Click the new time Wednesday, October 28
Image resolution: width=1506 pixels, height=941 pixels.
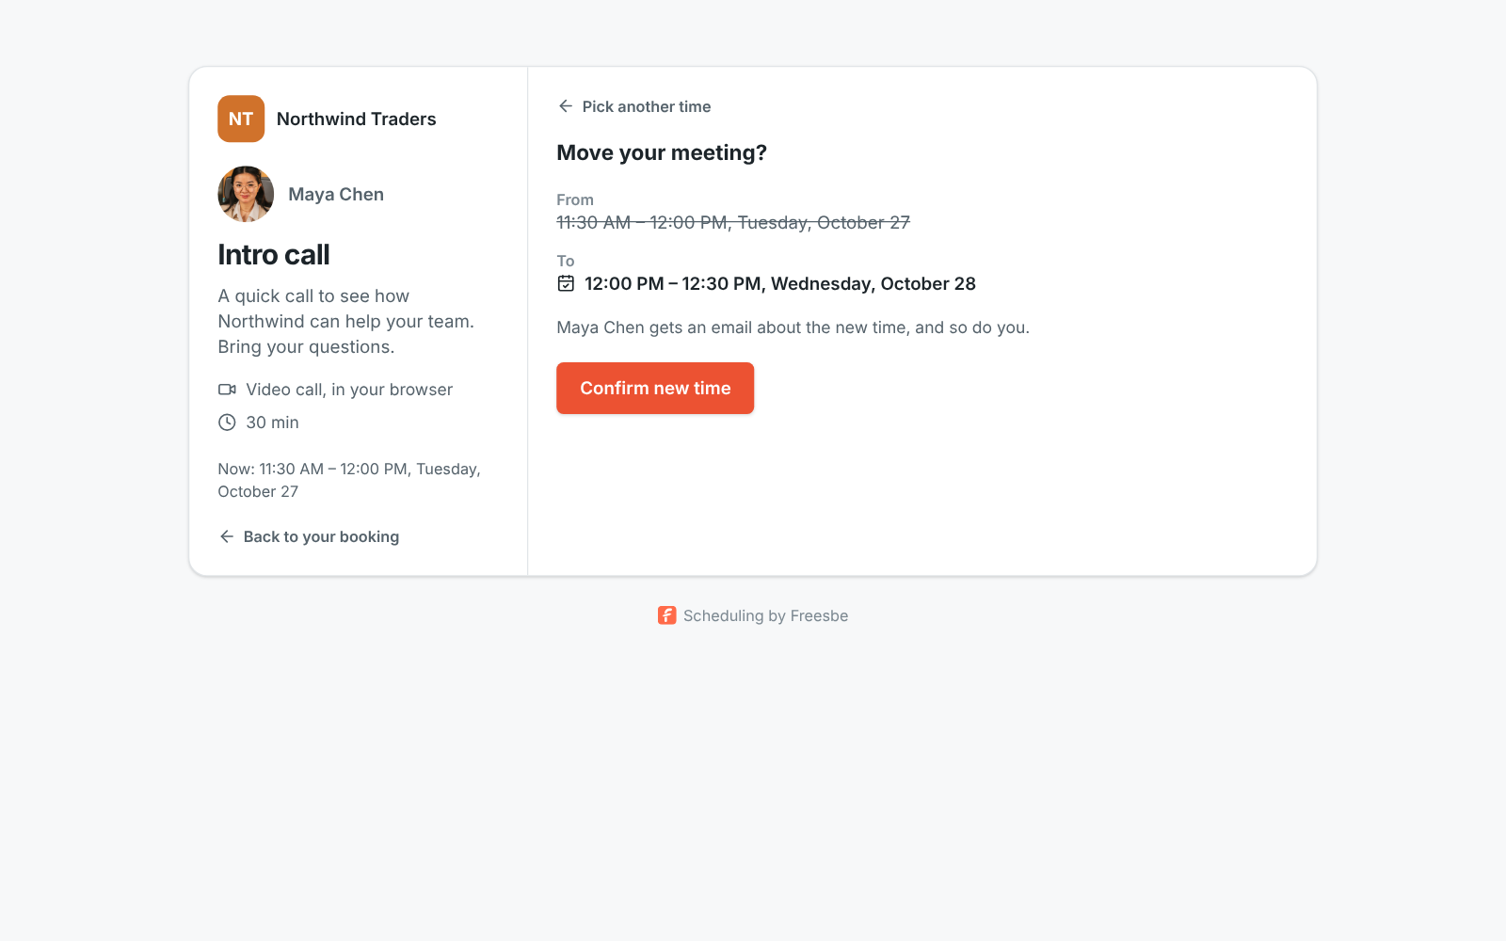point(780,284)
